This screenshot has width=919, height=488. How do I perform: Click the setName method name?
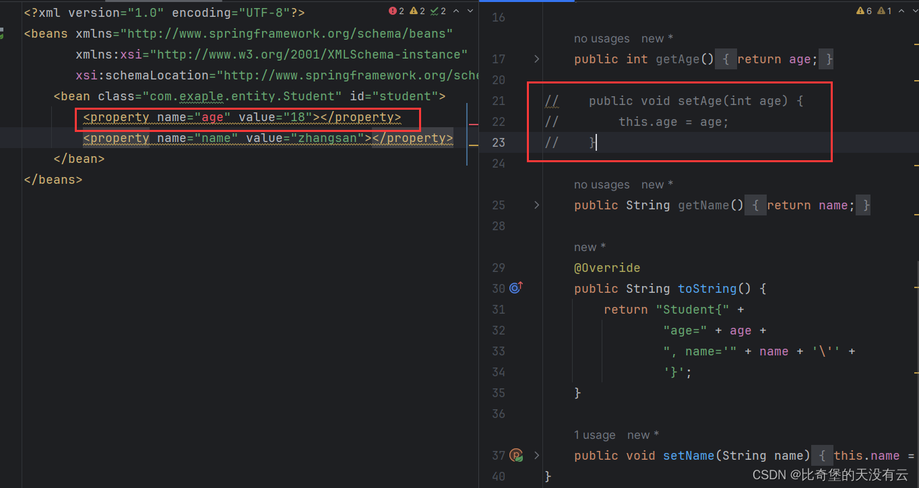[x=689, y=456]
